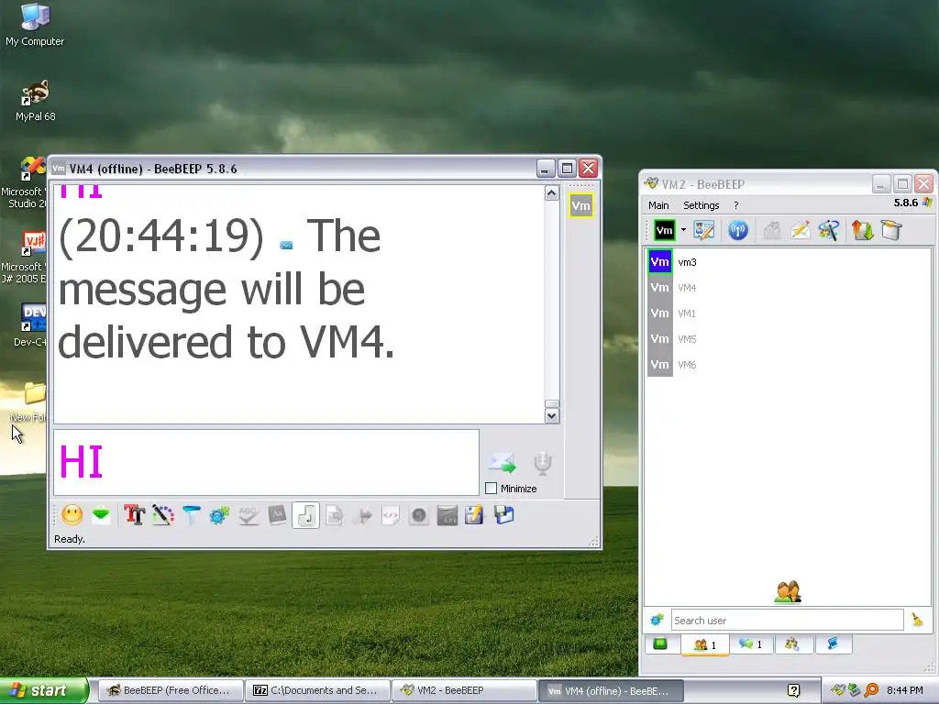Click the send file document icon
Image resolution: width=939 pixels, height=704 pixels.
334,515
